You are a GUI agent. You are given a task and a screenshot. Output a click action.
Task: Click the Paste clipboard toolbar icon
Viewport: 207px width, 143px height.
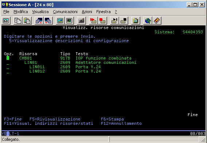(27, 21)
